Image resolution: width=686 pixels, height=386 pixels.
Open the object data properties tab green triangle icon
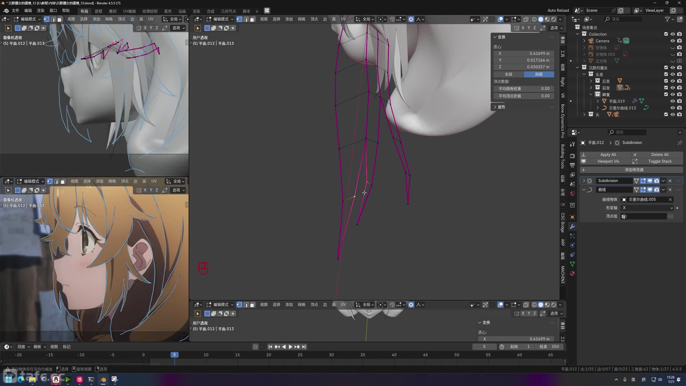pyautogui.click(x=572, y=264)
